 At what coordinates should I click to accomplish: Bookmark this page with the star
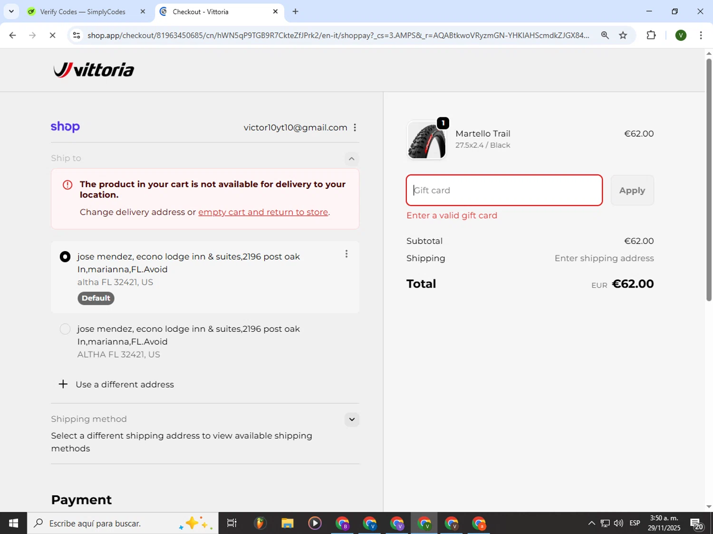click(x=623, y=35)
